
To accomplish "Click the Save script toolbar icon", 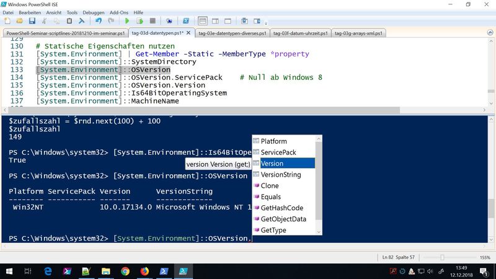I will [32, 21].
